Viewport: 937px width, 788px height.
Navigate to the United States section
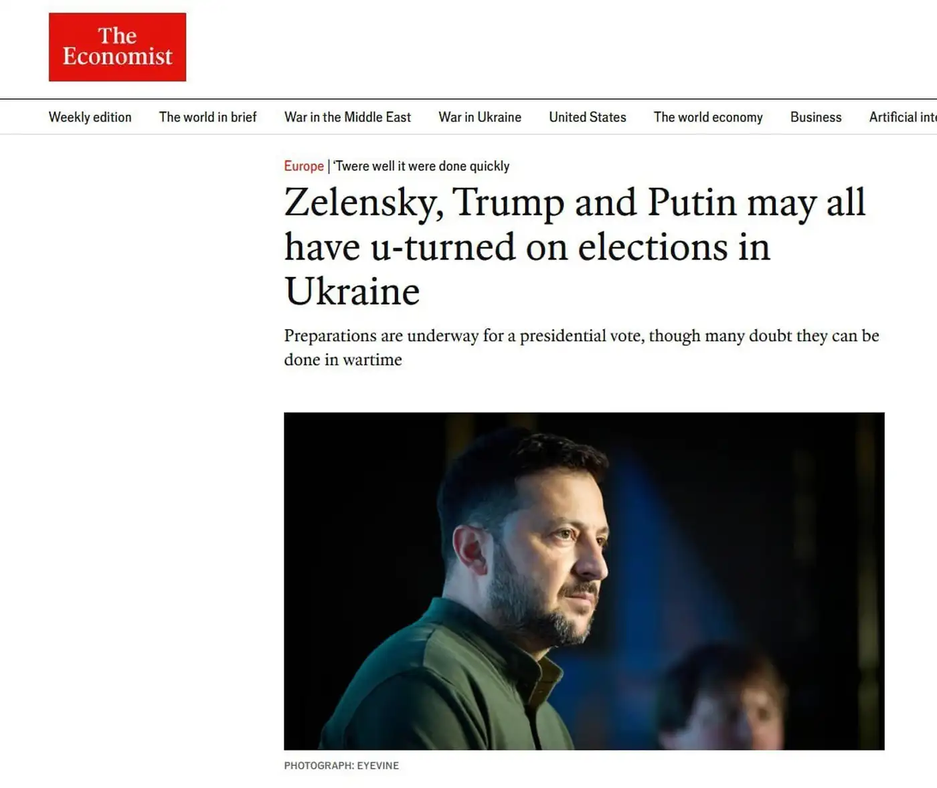[x=587, y=117]
